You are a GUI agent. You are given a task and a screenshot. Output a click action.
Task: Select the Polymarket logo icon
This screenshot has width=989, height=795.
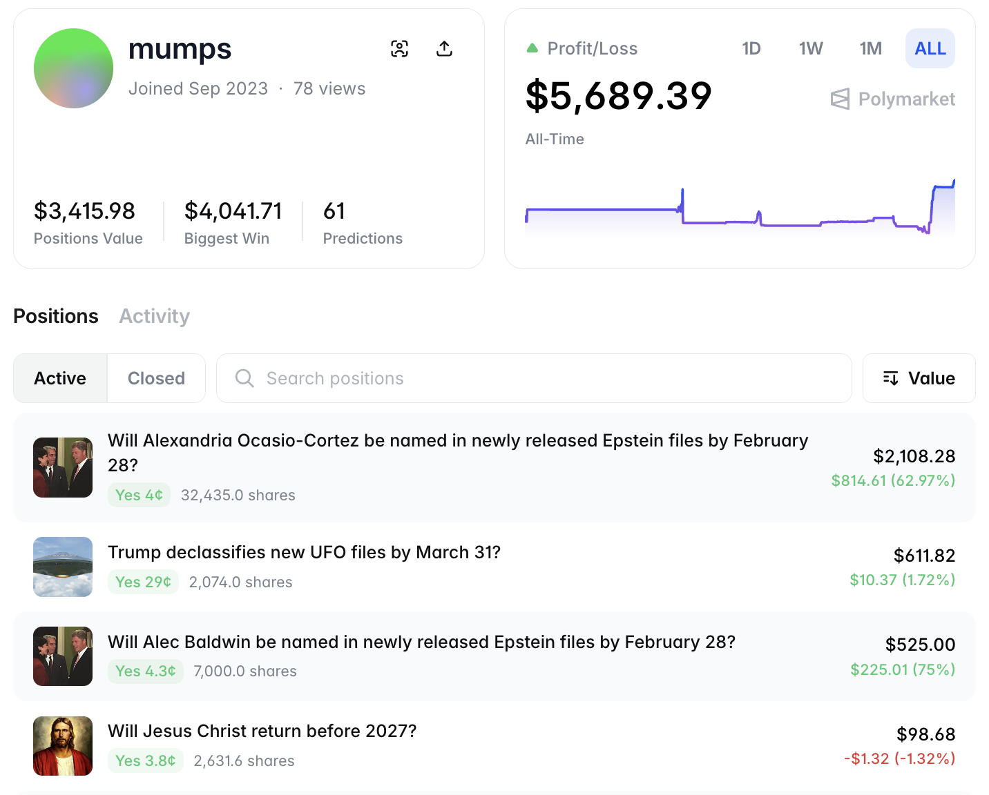point(840,99)
